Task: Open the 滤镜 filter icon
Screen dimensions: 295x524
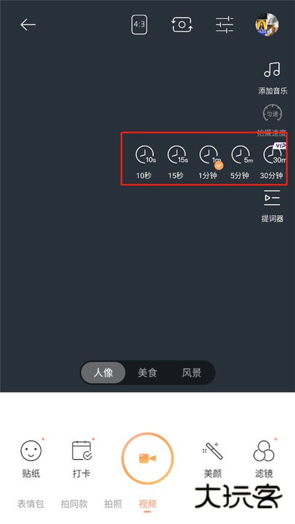Action: 264,450
